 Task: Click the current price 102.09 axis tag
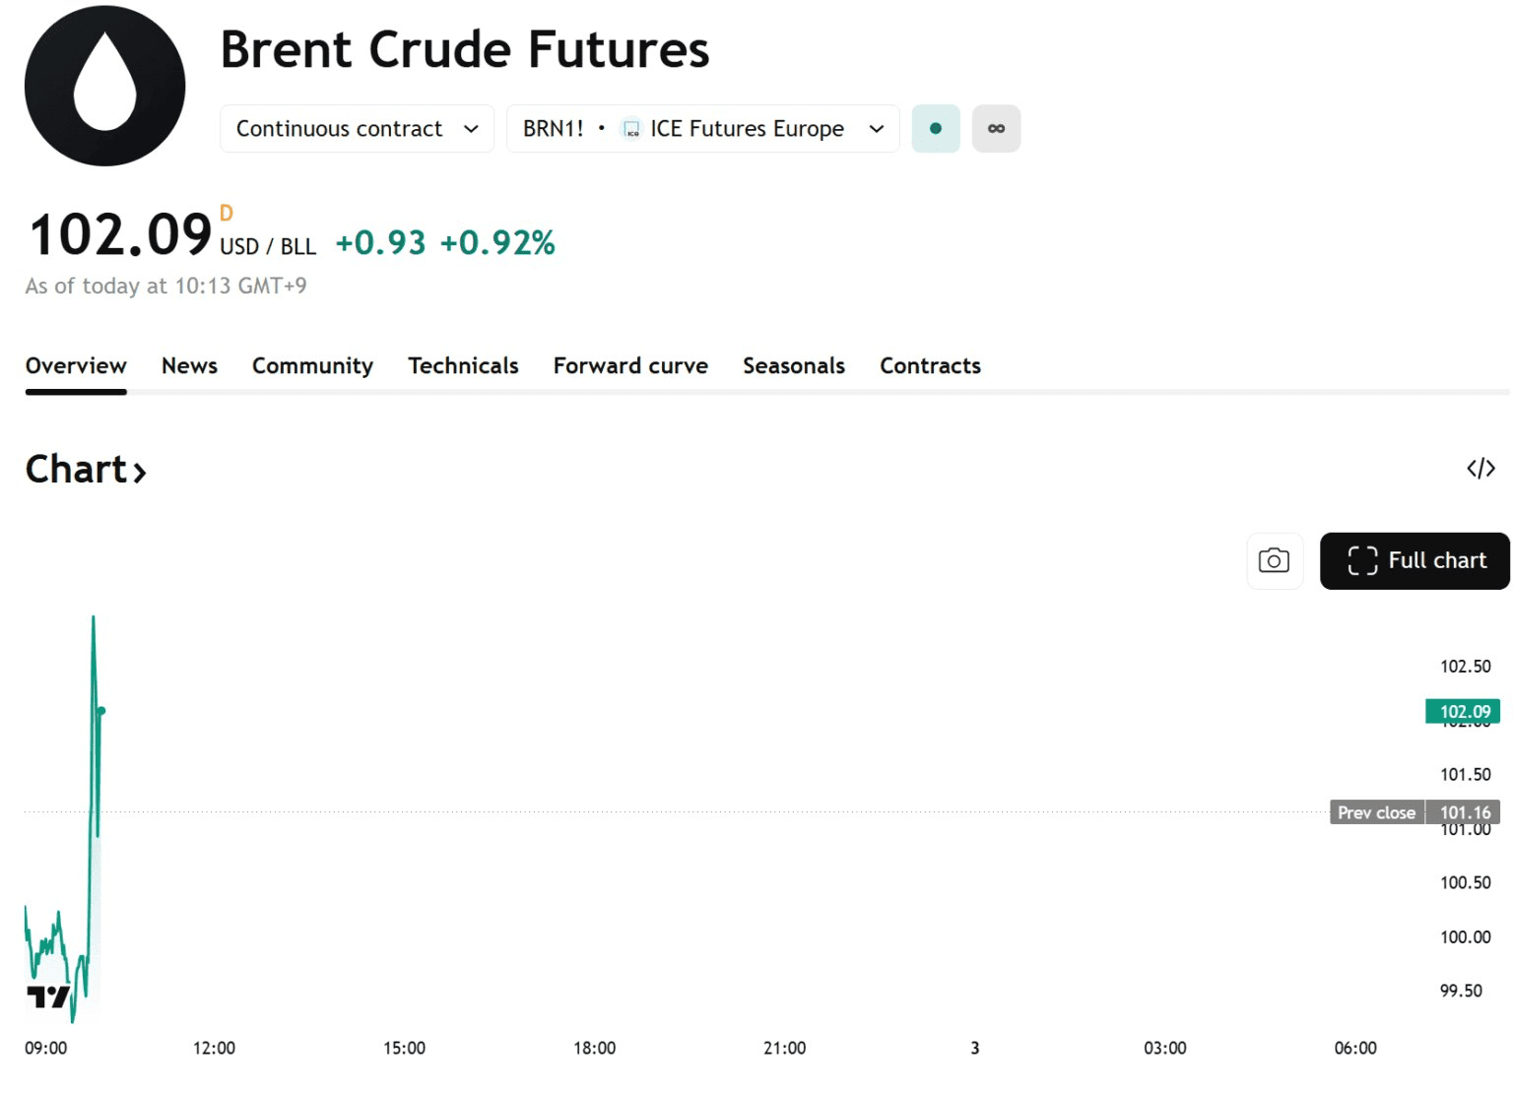tap(1463, 711)
